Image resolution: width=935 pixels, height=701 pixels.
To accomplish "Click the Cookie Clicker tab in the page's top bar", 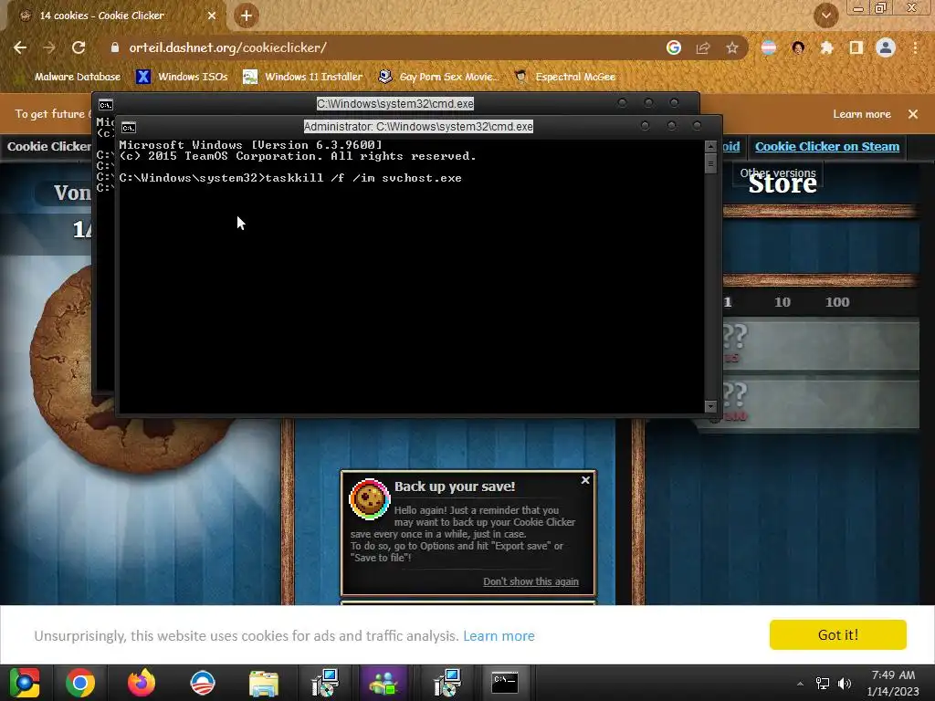I will click(x=49, y=147).
